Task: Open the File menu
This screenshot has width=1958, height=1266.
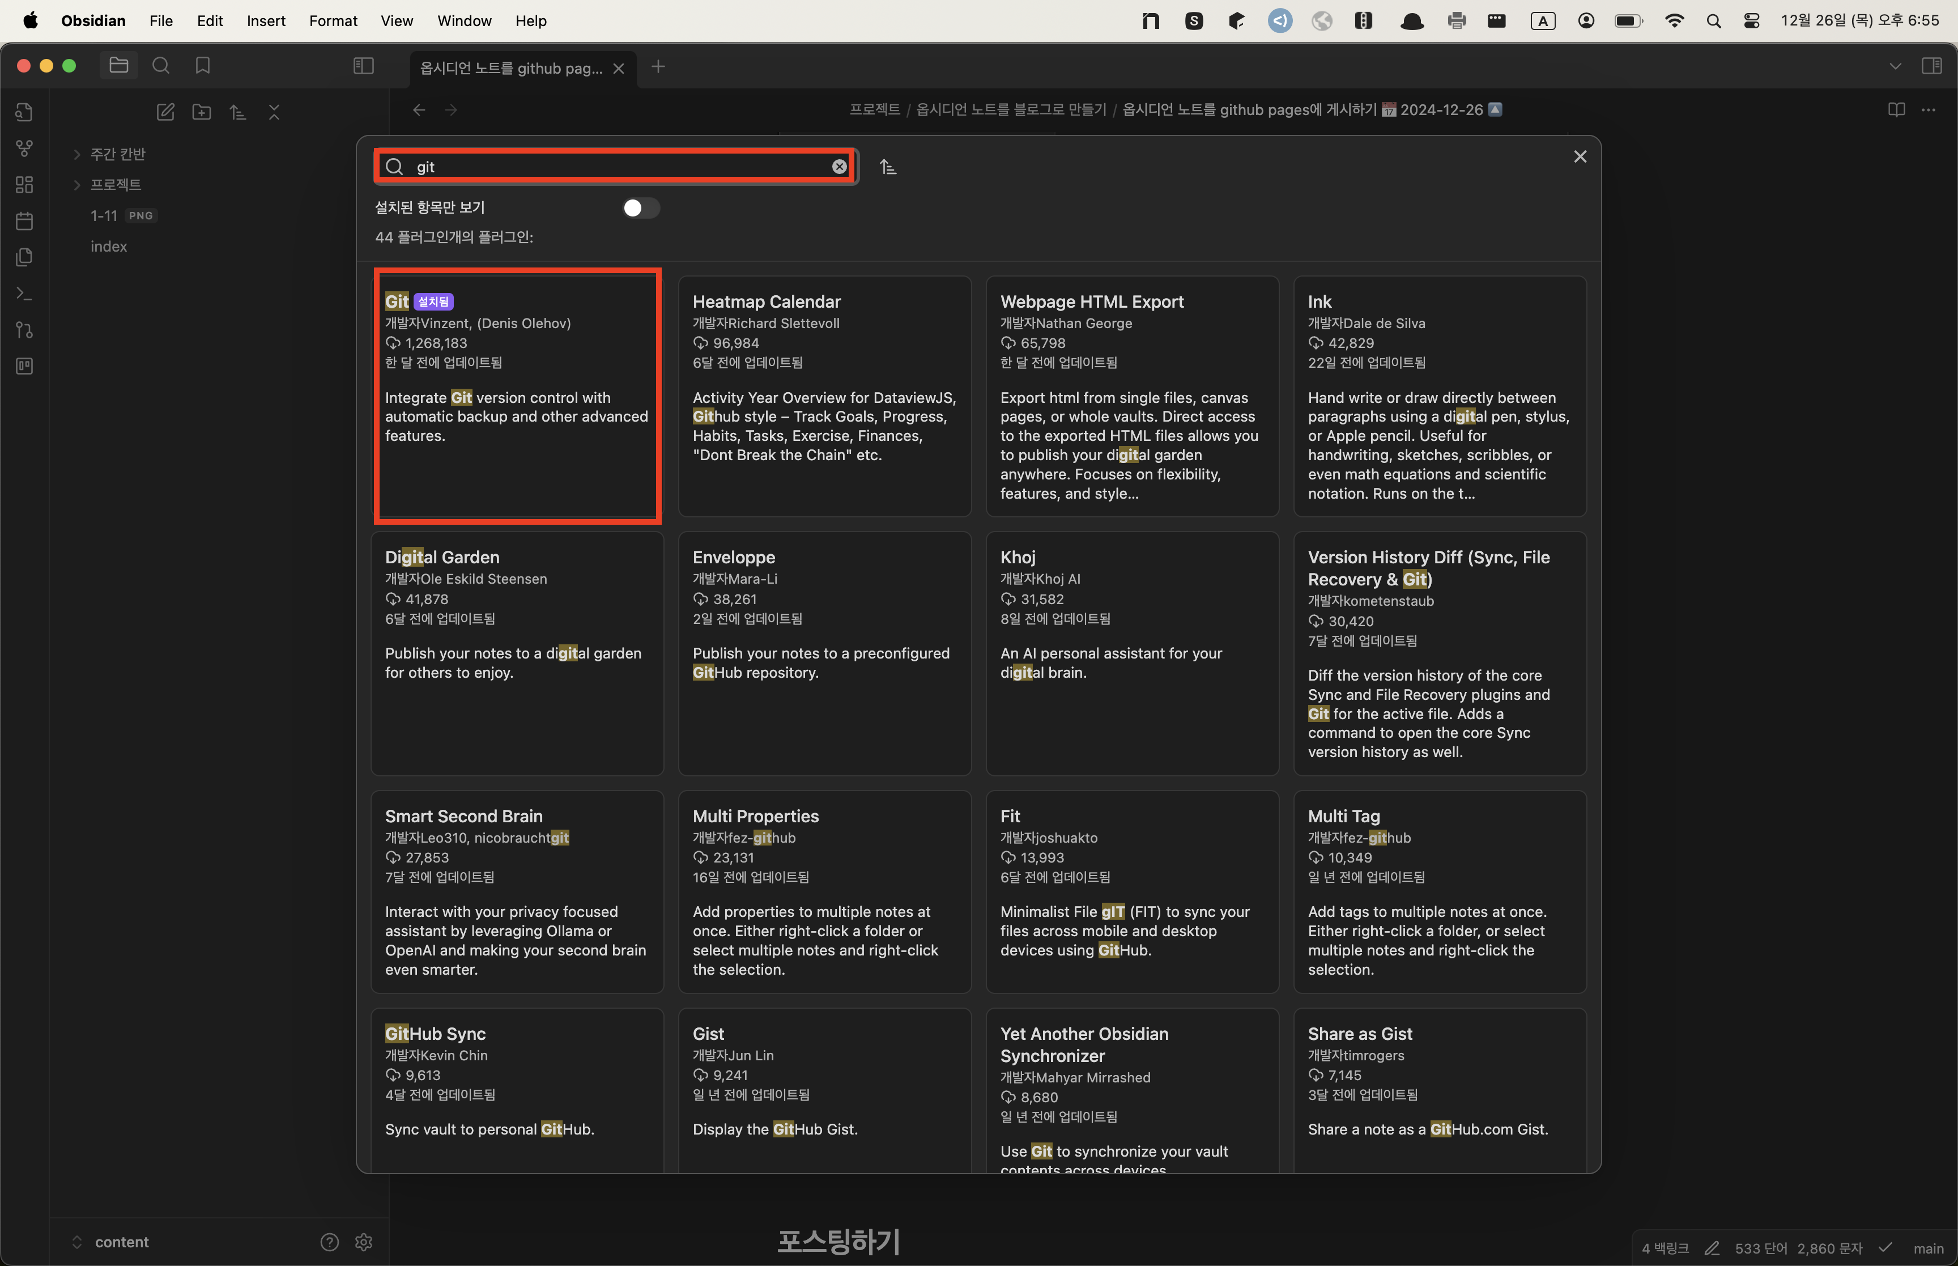Action: [x=161, y=20]
